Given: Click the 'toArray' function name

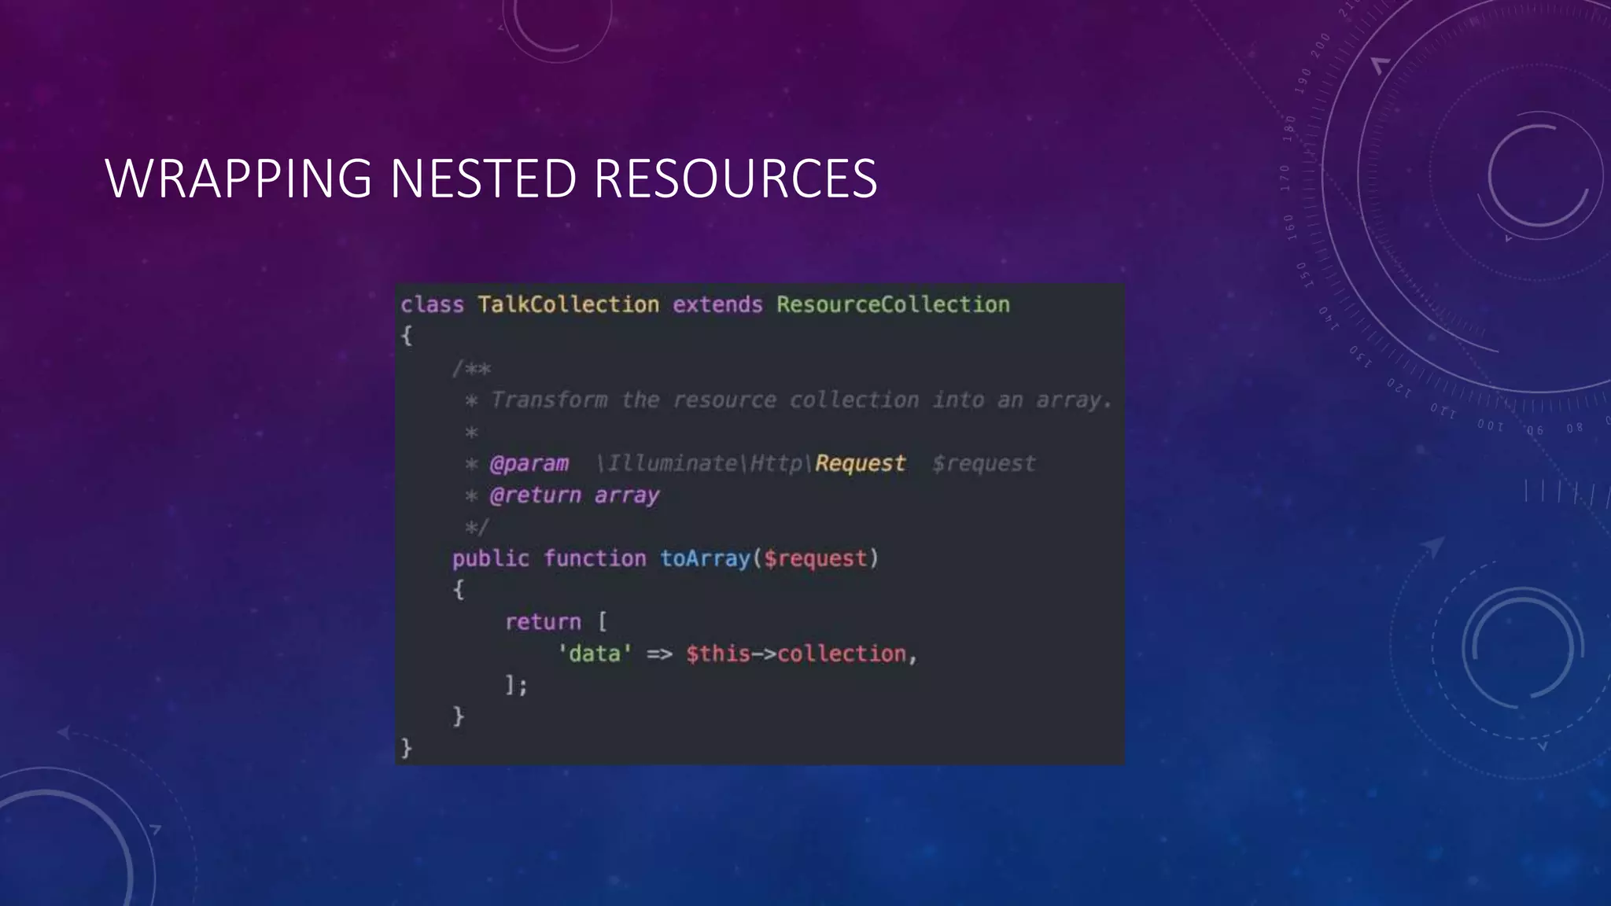Looking at the screenshot, I should [706, 558].
